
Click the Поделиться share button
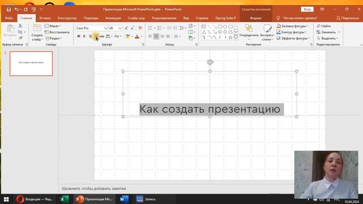[348, 18]
